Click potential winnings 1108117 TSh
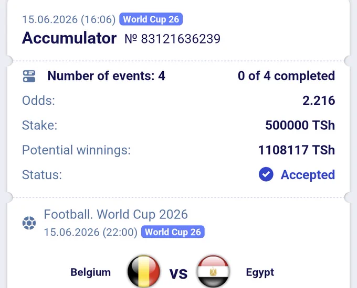This screenshot has height=288, width=357. (x=297, y=150)
